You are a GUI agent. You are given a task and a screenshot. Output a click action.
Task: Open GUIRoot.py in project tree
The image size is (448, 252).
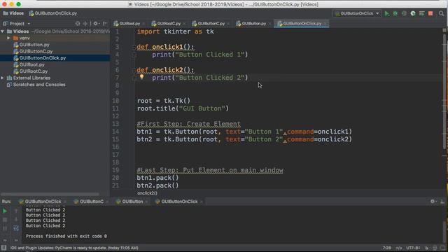[x=31, y=64]
